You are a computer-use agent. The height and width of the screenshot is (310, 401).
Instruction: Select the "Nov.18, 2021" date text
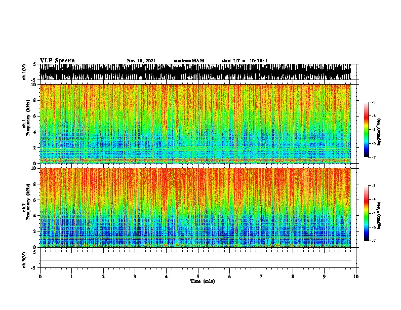pyautogui.click(x=141, y=61)
